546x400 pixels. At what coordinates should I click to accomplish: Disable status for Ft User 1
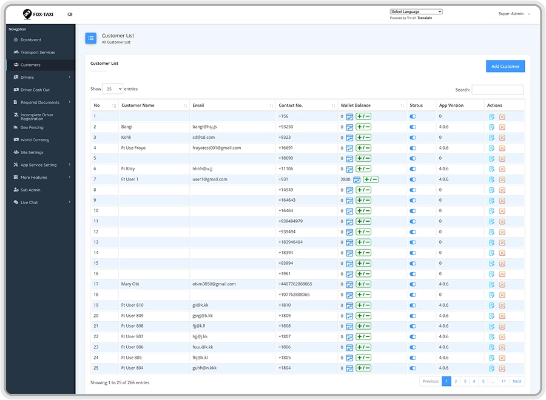click(413, 179)
